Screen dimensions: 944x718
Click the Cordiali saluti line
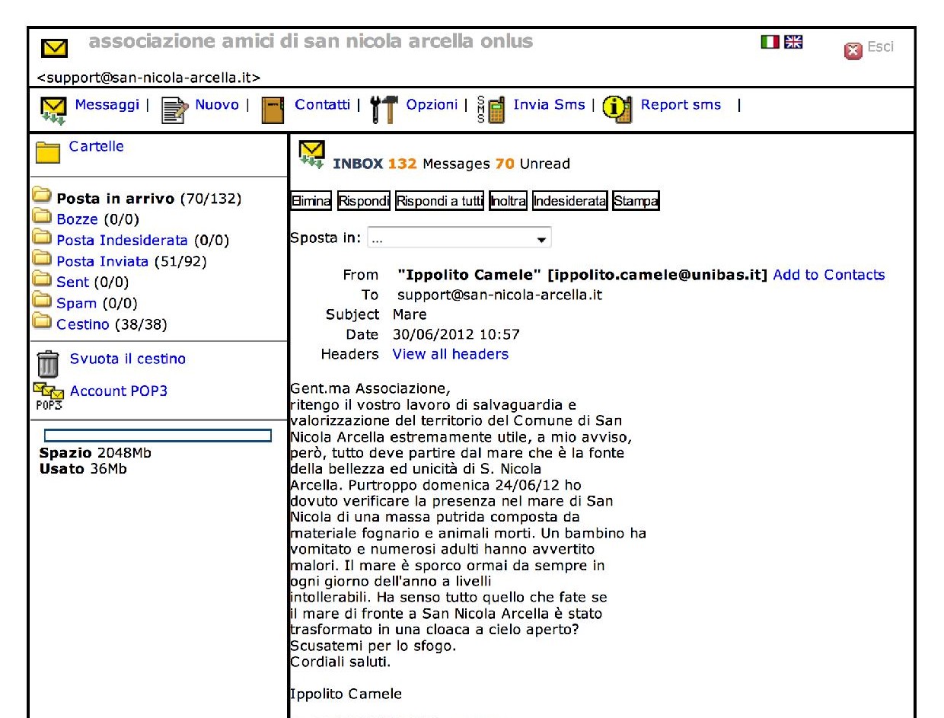[x=340, y=662]
